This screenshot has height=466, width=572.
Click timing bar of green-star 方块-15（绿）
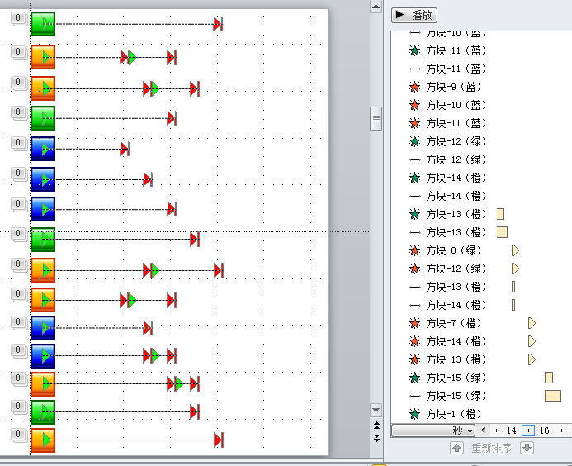[x=549, y=378]
